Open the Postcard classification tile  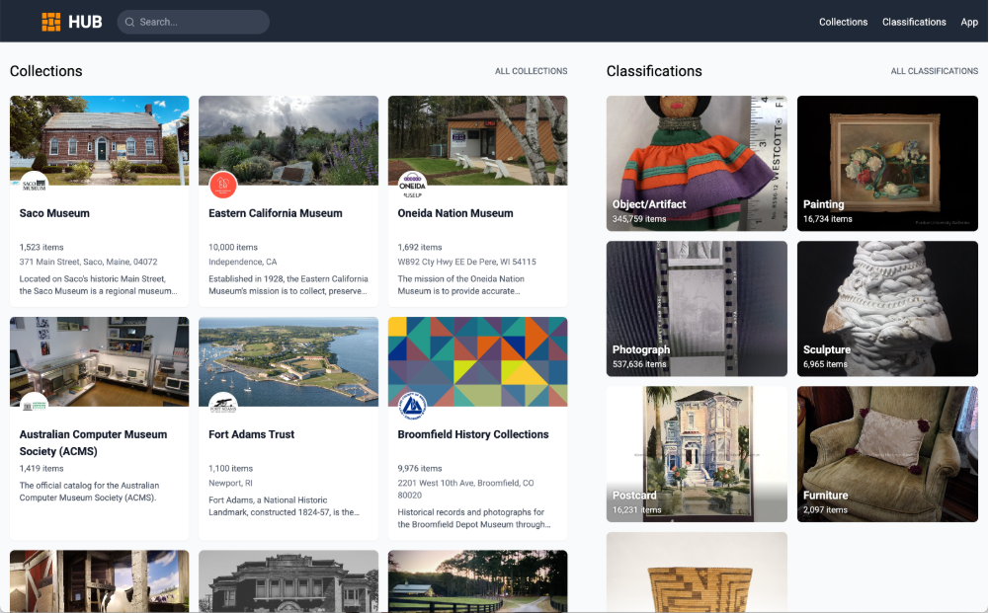[697, 454]
